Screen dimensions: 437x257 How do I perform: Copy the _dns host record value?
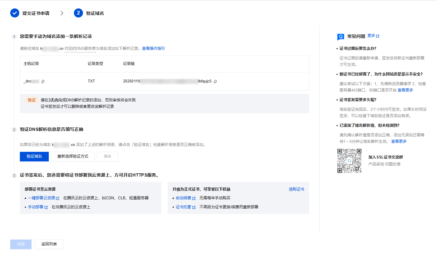click(43, 82)
